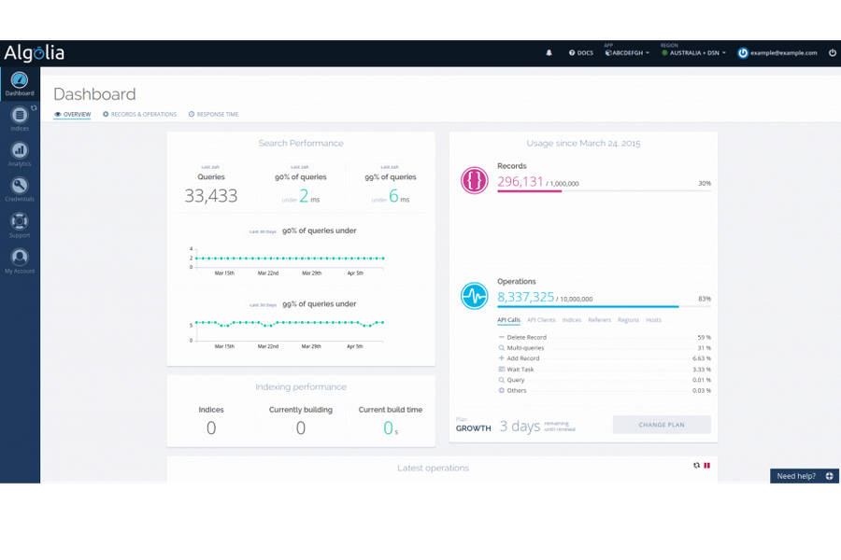Click the Records usage icon
Image resolution: width=841 pixels, height=560 pixels.
click(474, 180)
